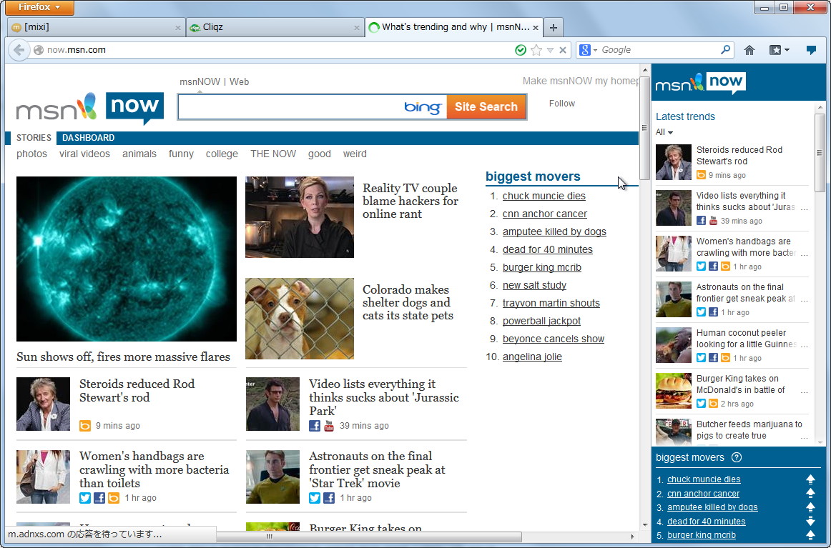This screenshot has width=831, height=548.
Task: Open the Firefox menu button
Action: click(39, 7)
